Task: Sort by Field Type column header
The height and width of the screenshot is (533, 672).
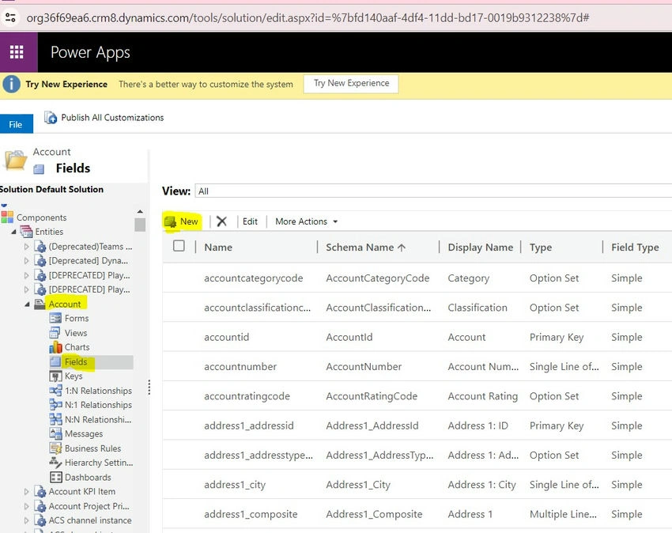Action: [x=635, y=248]
